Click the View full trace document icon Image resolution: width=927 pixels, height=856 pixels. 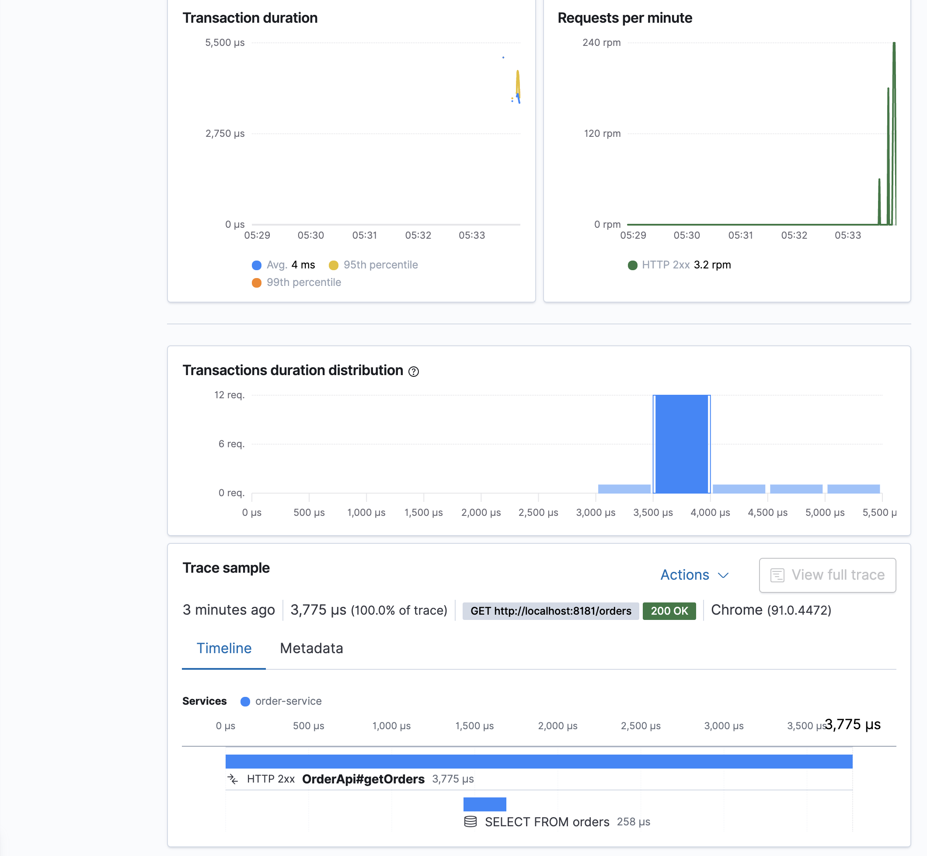tap(777, 575)
